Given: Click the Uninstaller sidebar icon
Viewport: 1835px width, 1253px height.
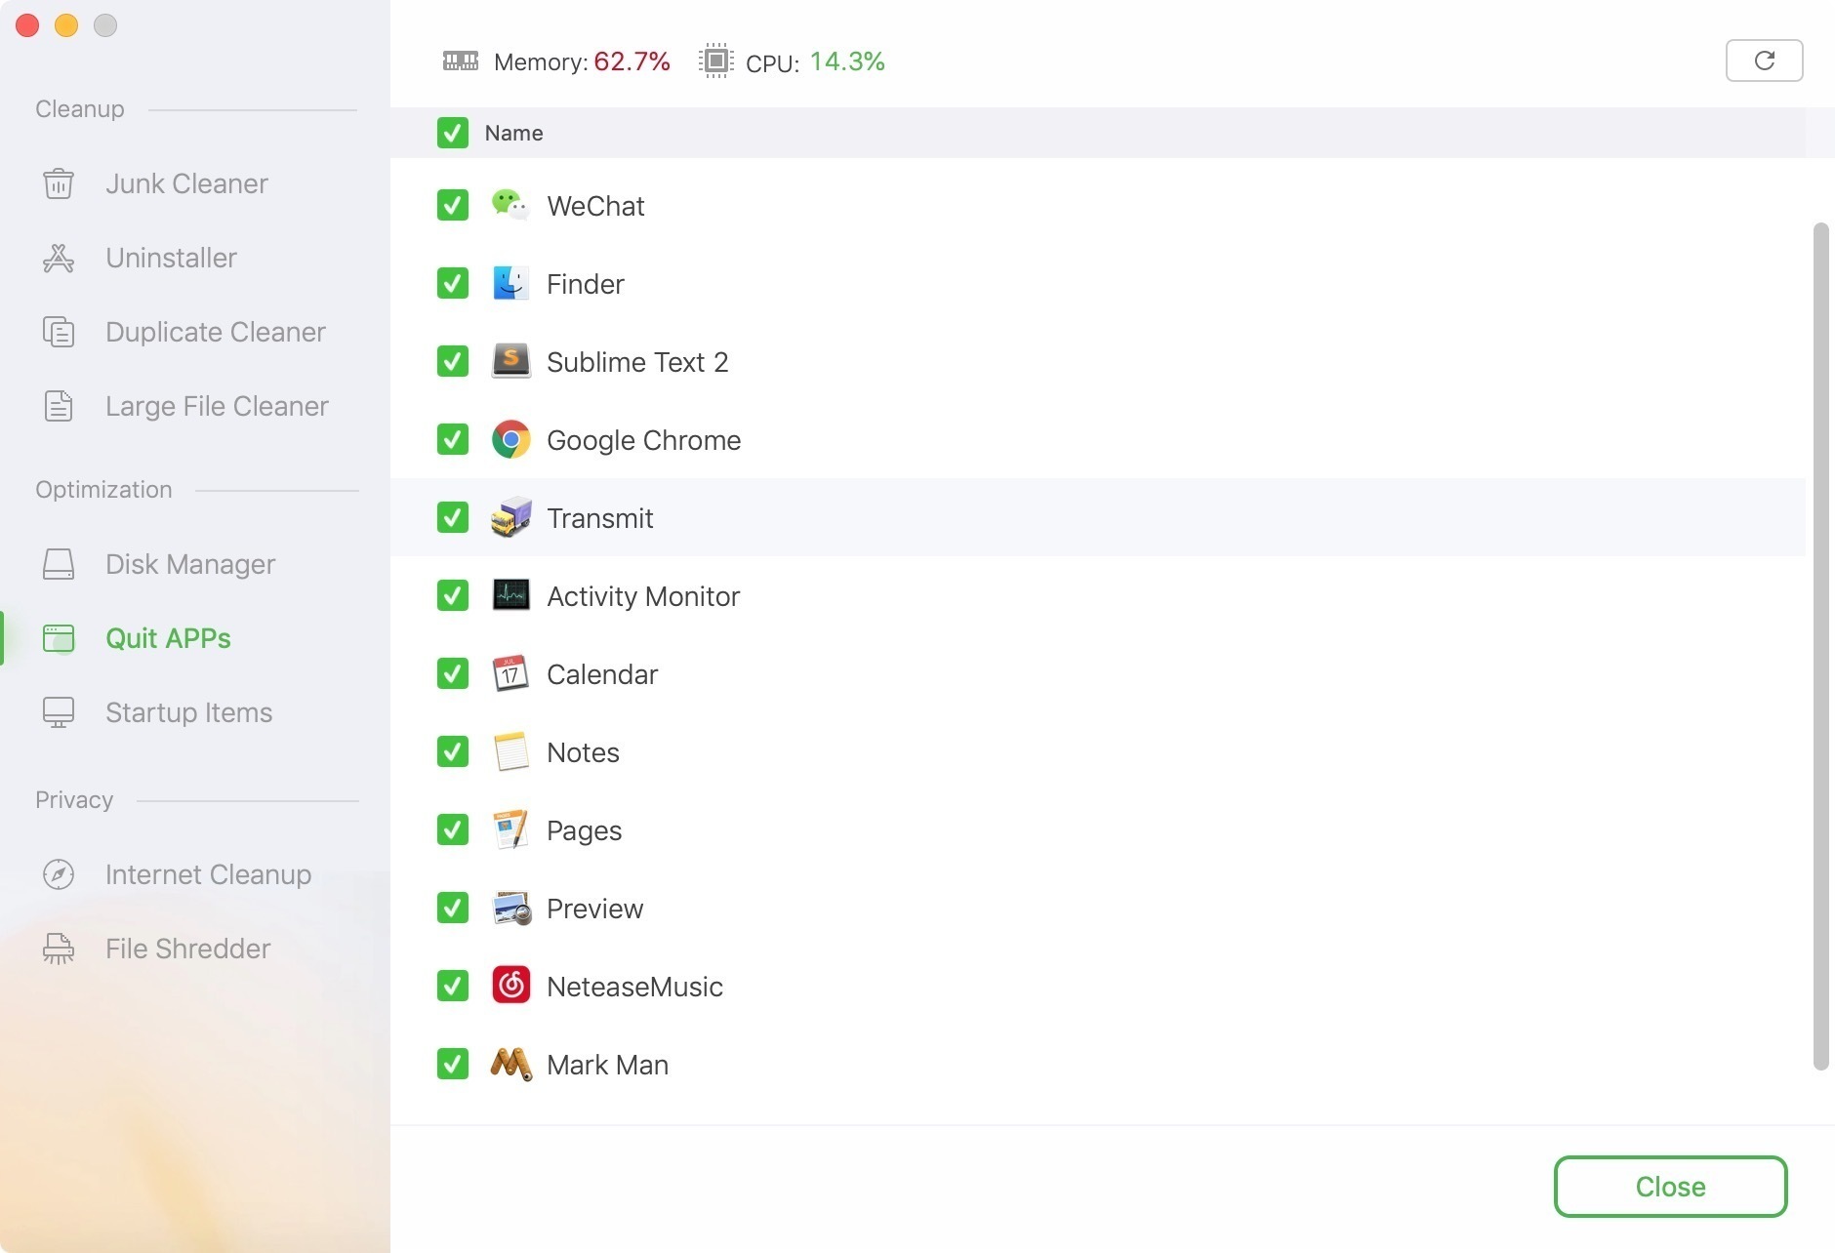Looking at the screenshot, I should [x=59, y=258].
